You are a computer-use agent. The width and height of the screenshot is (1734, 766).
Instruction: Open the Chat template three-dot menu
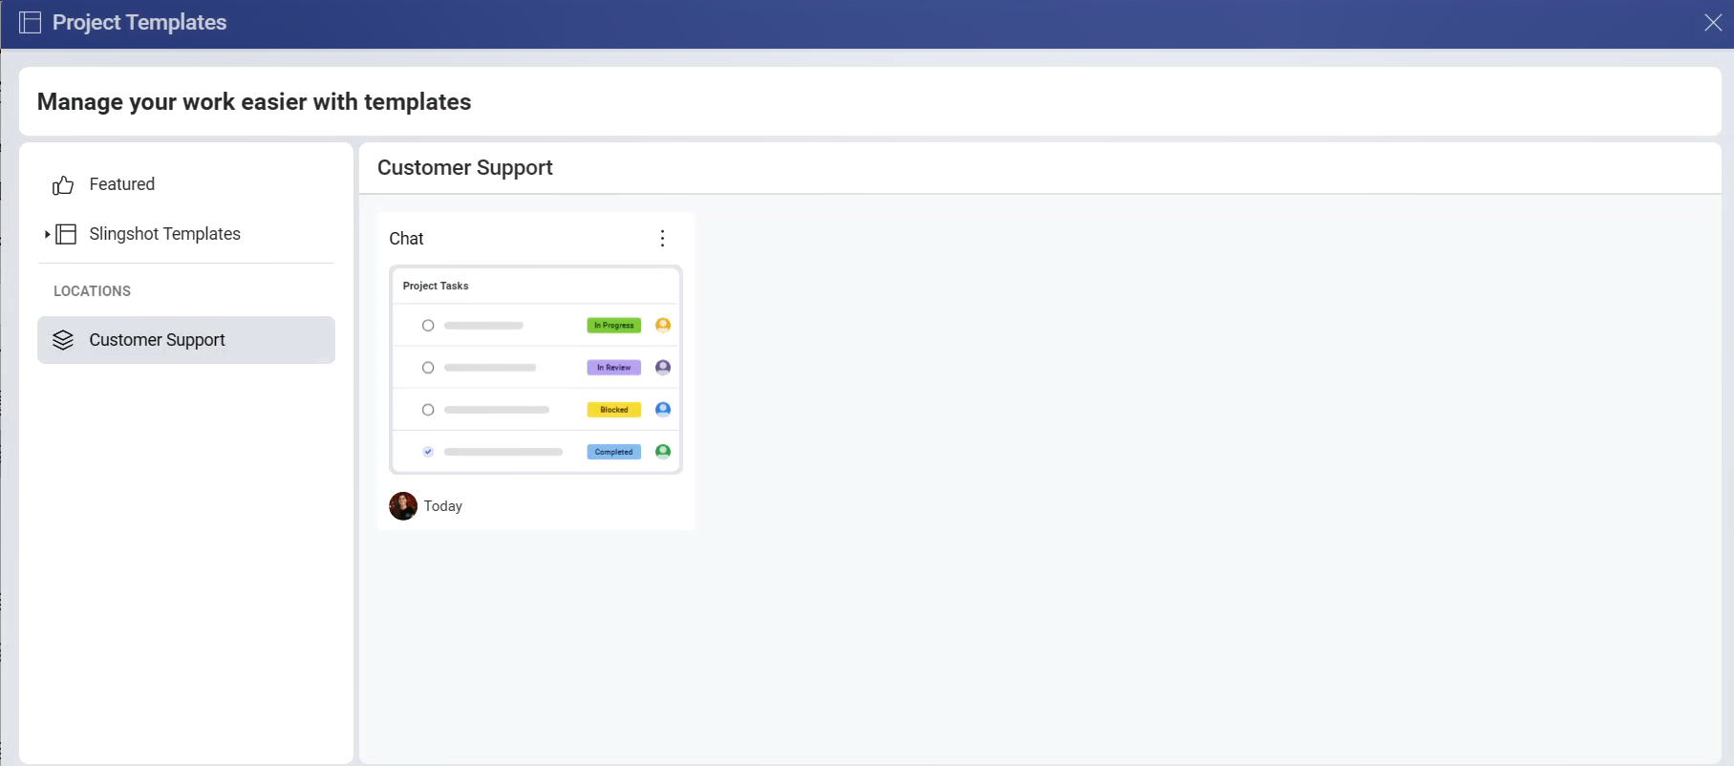(x=662, y=239)
